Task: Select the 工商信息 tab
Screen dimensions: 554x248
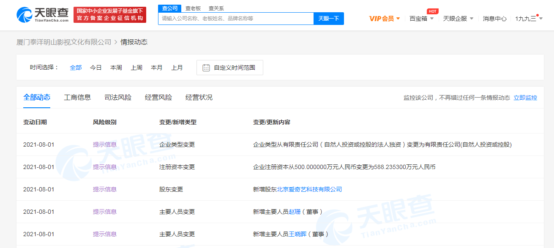Action: (77, 97)
